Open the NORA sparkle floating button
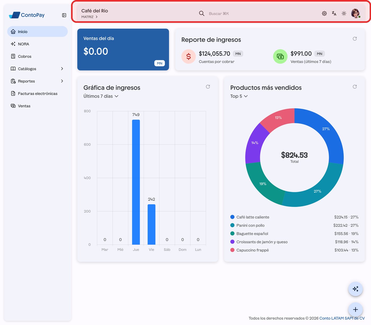Image resolution: width=371 pixels, height=325 pixels. click(355, 289)
